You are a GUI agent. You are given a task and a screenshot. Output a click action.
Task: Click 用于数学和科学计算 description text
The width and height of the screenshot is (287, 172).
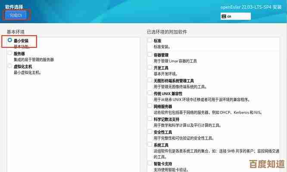(x=187, y=126)
